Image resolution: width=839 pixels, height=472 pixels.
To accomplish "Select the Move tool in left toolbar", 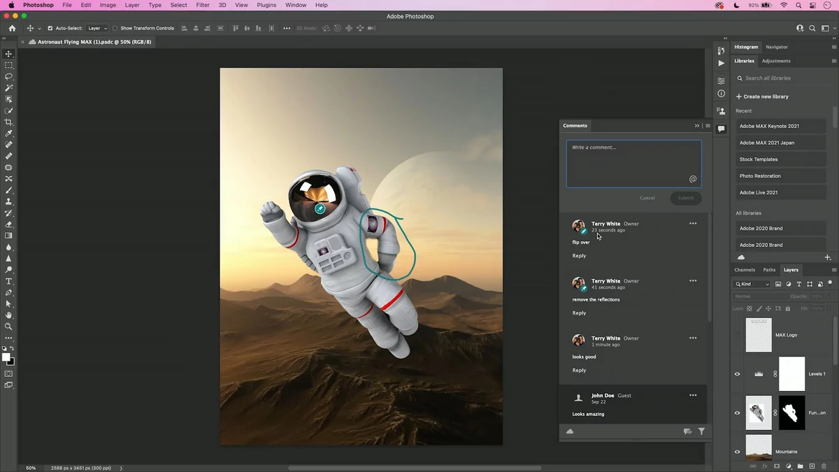I will tap(9, 54).
